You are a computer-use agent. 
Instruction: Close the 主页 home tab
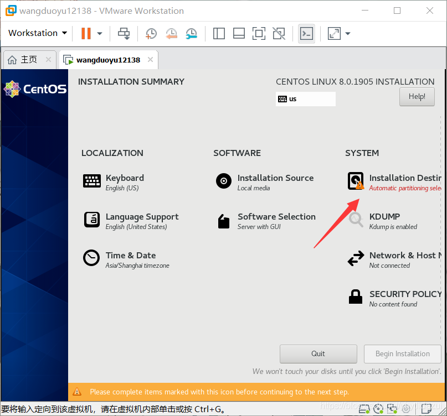[48, 60]
